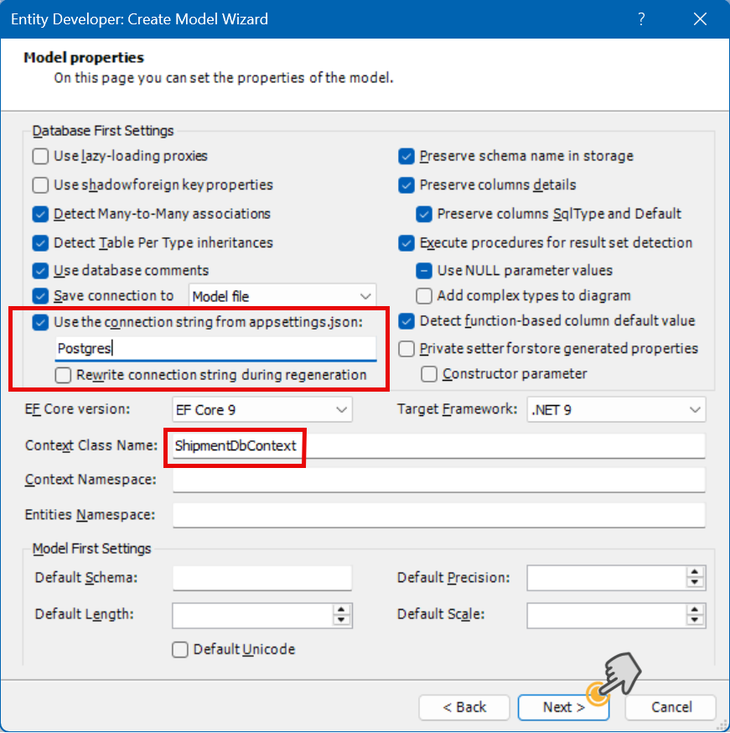This screenshot has height=733, width=730.
Task: Toggle Default Unicode checkbox
Action: point(179,649)
